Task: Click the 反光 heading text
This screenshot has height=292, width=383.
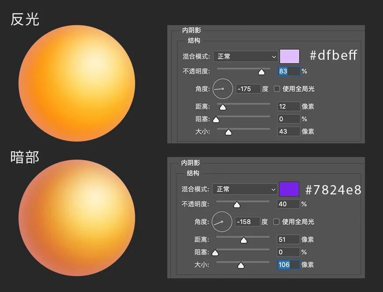Action: click(x=25, y=19)
